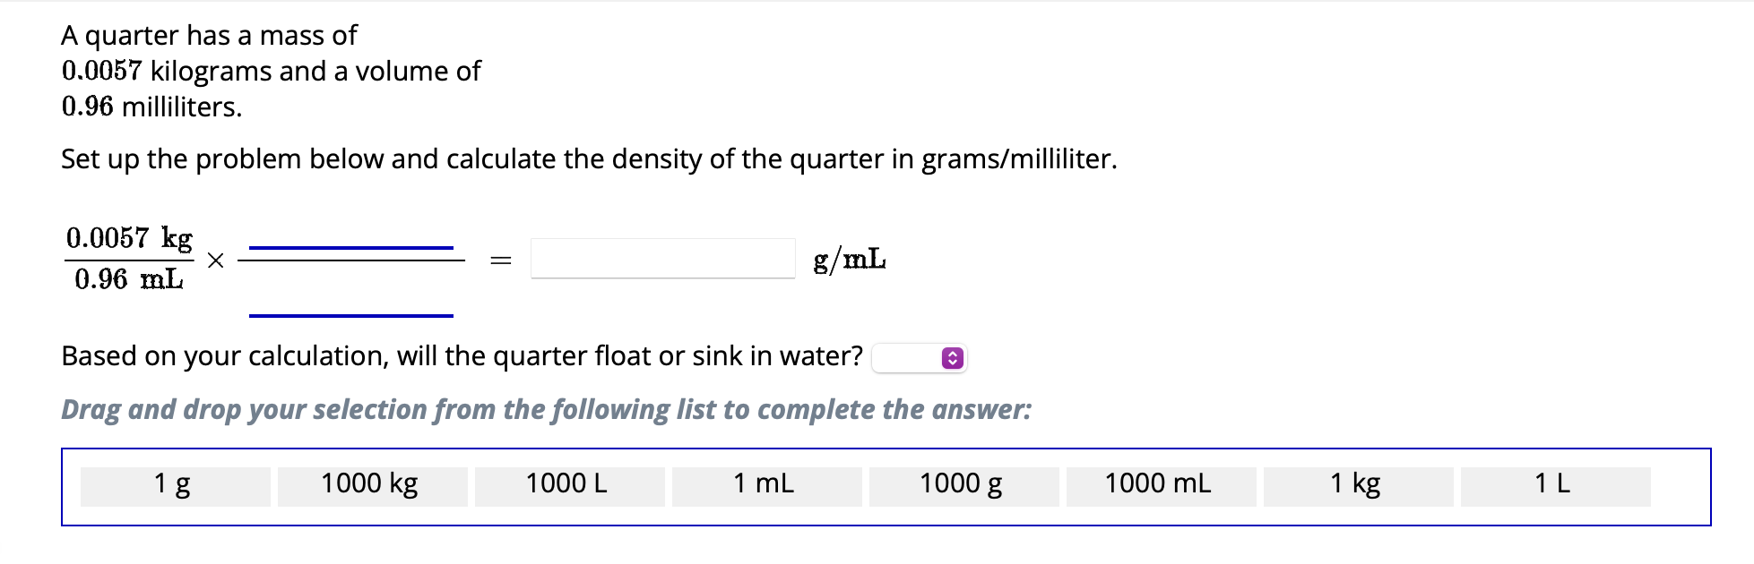This screenshot has height=564, width=1754.
Task: Click the g/mL unit label
Action: click(847, 260)
